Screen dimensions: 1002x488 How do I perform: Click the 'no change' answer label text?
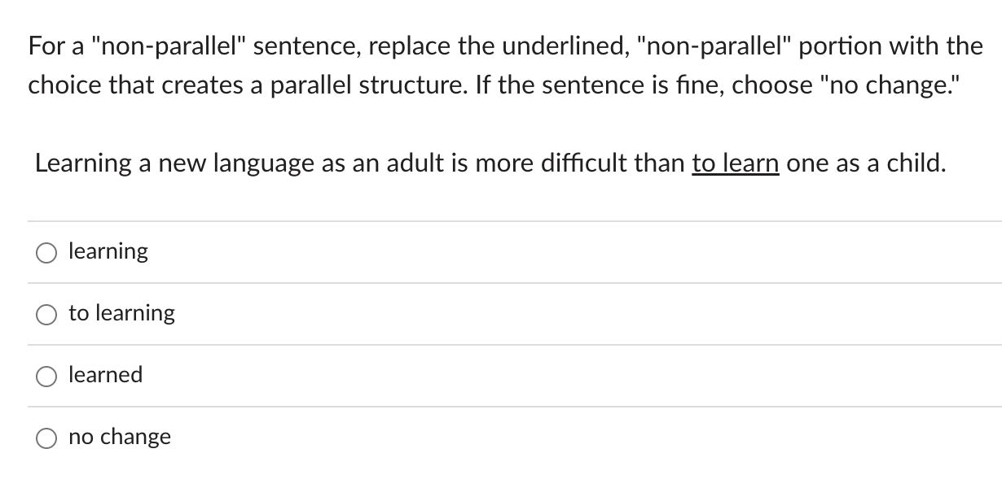120,437
